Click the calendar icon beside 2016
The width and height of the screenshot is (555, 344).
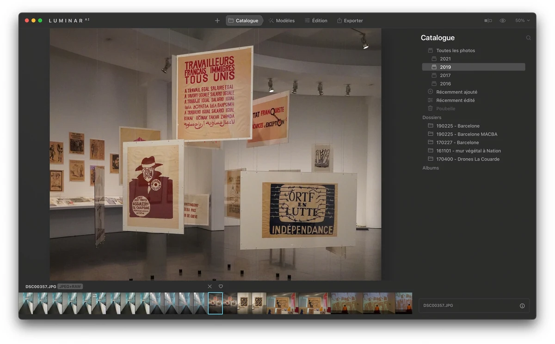click(434, 84)
